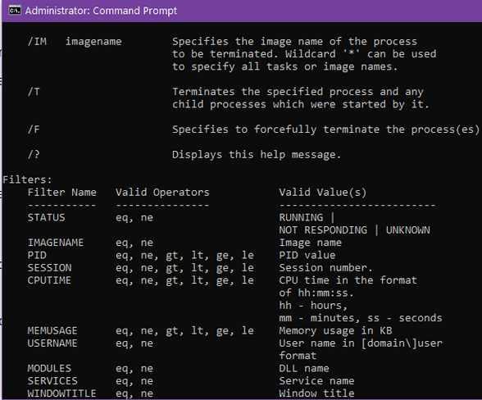482x400 pixels.
Task: Click the 'MEMUSAGE' filter name
Action: [52, 330]
